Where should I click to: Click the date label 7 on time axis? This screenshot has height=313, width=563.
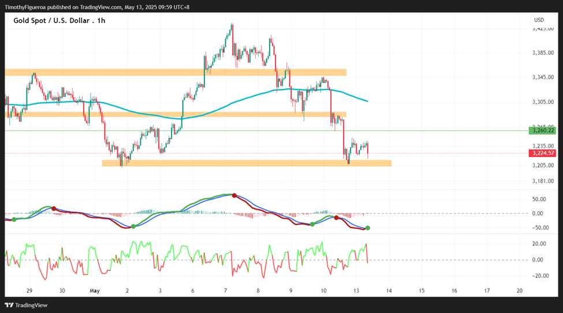[225, 290]
